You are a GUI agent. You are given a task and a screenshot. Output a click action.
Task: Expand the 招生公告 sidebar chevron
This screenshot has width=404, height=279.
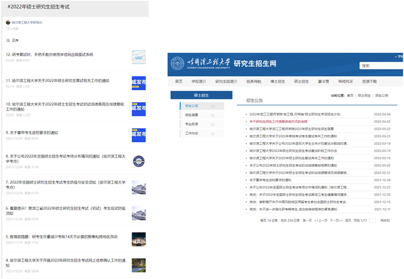tap(213, 107)
